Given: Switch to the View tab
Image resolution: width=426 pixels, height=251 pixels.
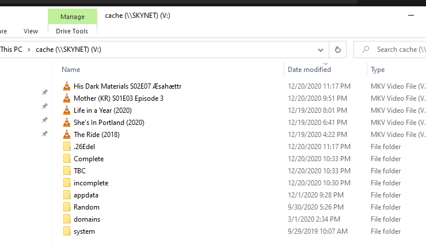Looking at the screenshot, I should (x=31, y=31).
